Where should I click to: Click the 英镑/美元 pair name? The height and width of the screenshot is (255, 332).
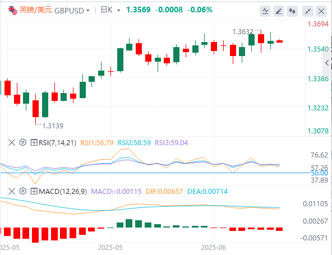(35, 10)
